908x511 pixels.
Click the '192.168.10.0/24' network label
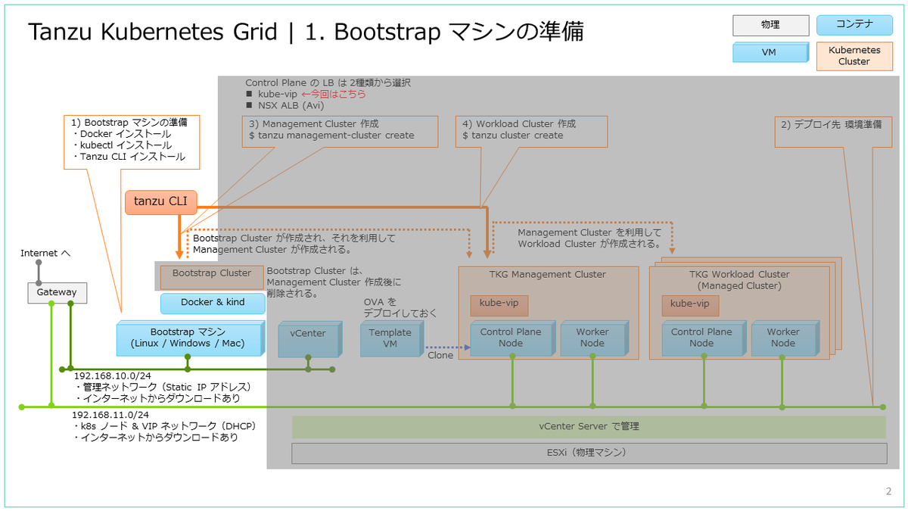click(112, 376)
